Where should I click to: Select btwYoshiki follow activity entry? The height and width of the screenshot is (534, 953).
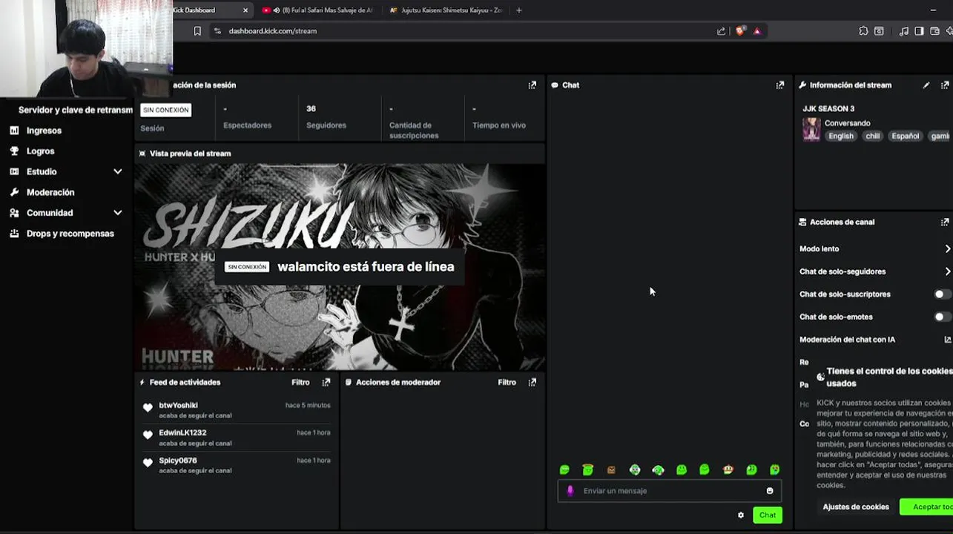(237, 410)
